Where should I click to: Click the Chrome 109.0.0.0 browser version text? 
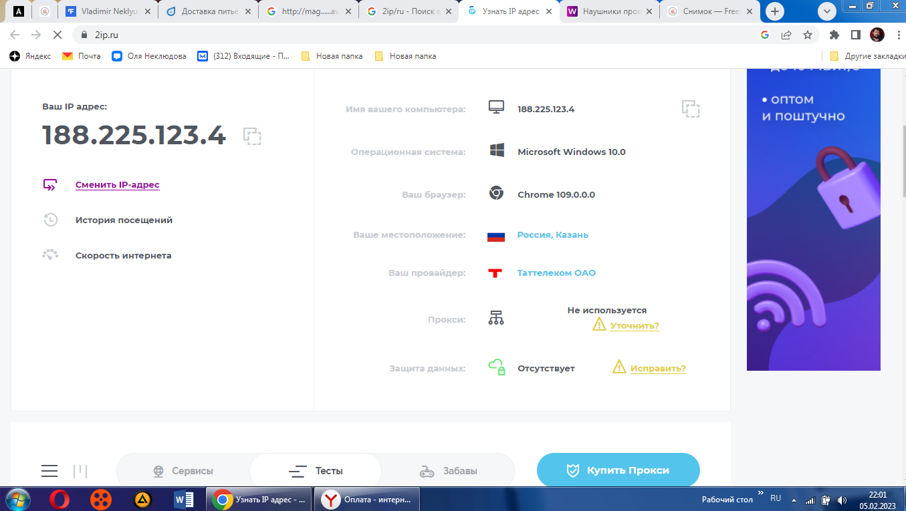tap(556, 194)
